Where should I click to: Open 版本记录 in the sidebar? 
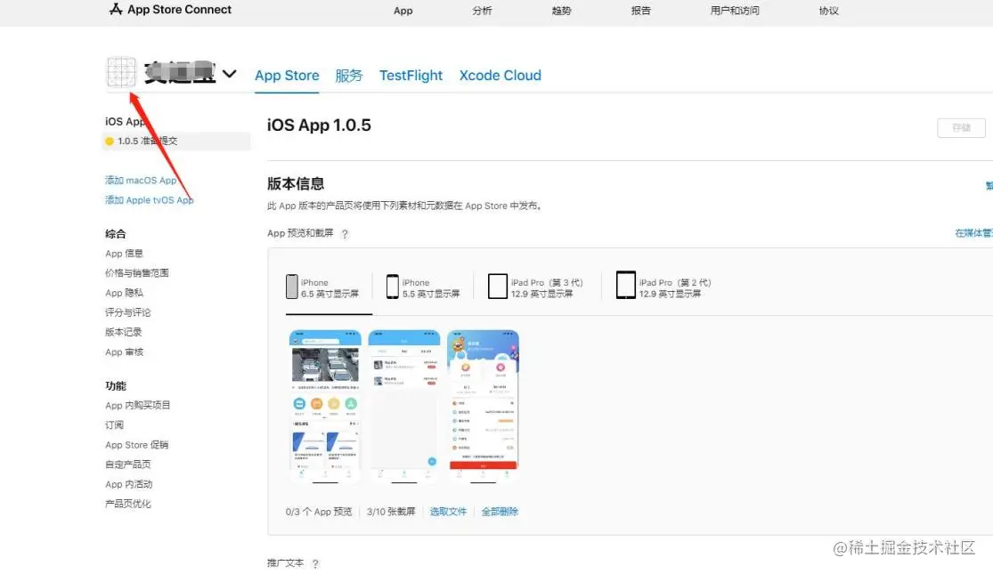coord(124,332)
